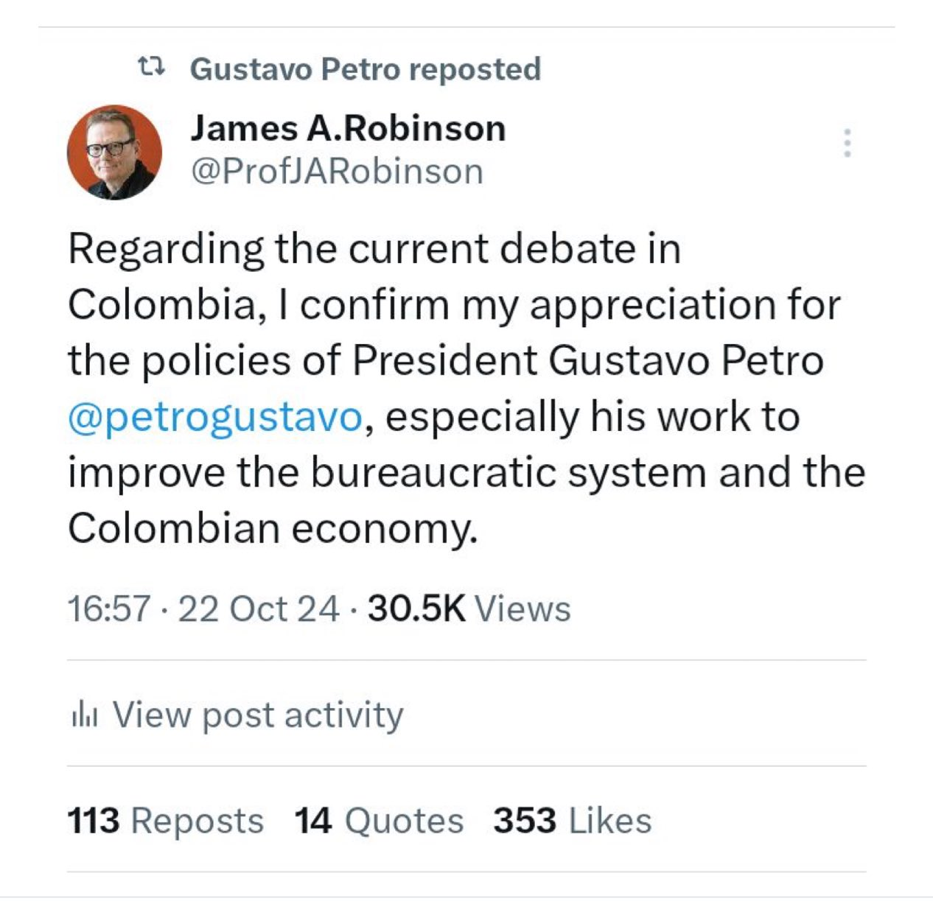Viewport: 933px width, 901px height.
Task: Open the "Gustavo Petro reposted" label
Action: coord(365,69)
